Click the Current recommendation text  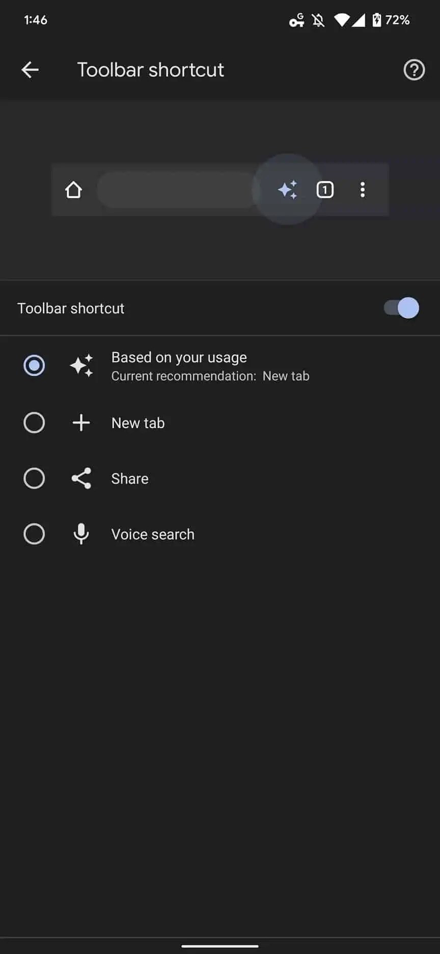coord(210,376)
